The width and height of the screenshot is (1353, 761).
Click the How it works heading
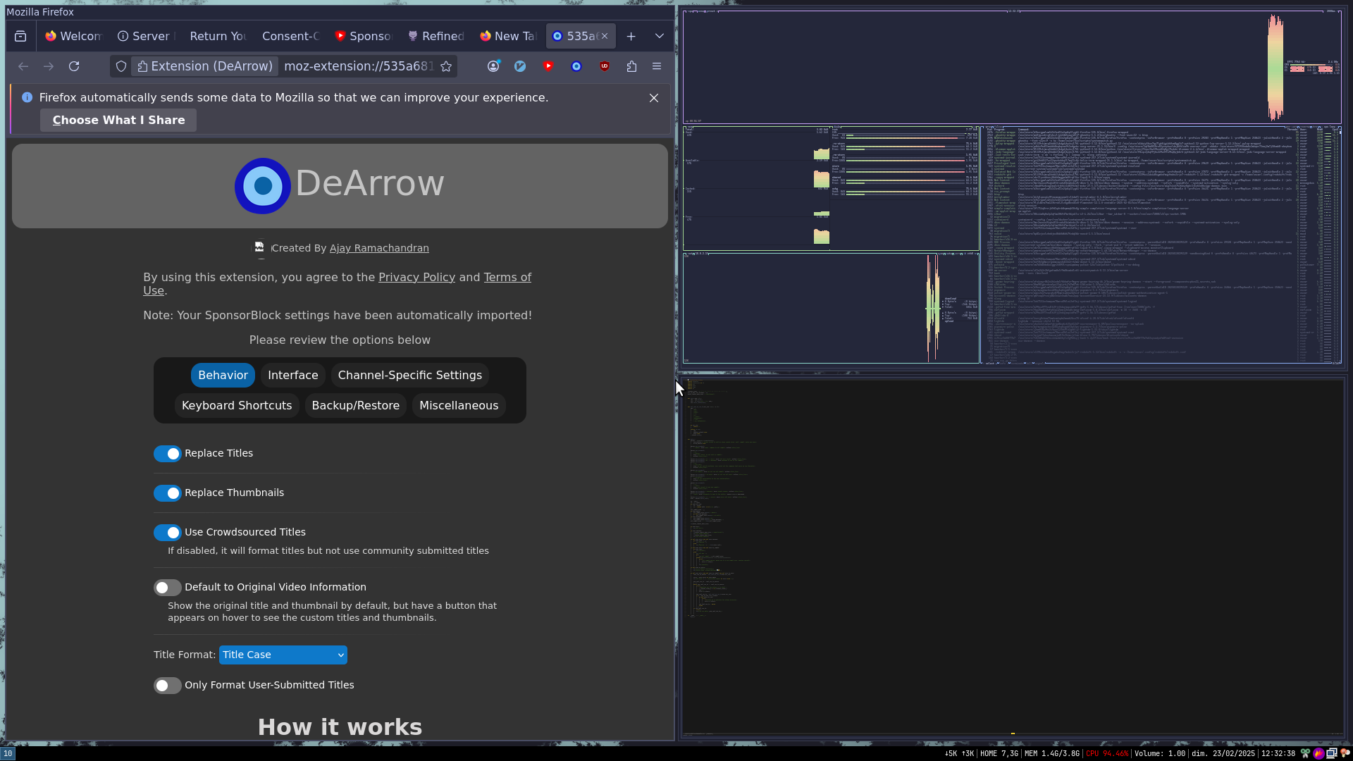(340, 727)
